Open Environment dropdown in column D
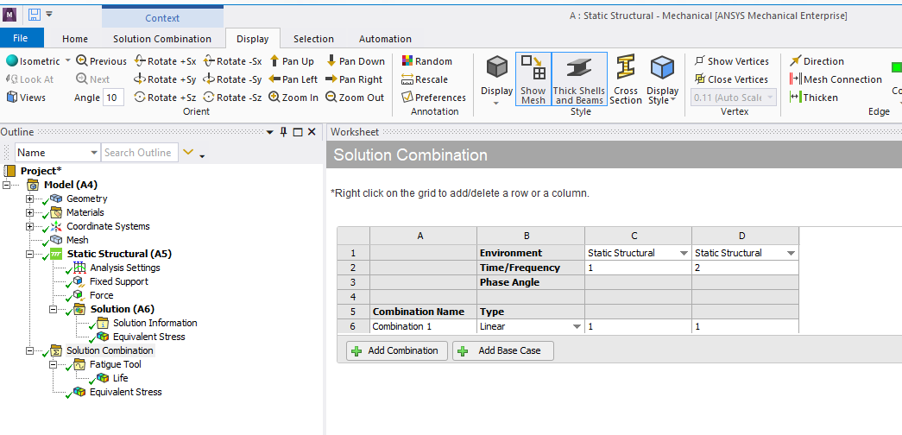This screenshot has width=902, height=435. 791,253
